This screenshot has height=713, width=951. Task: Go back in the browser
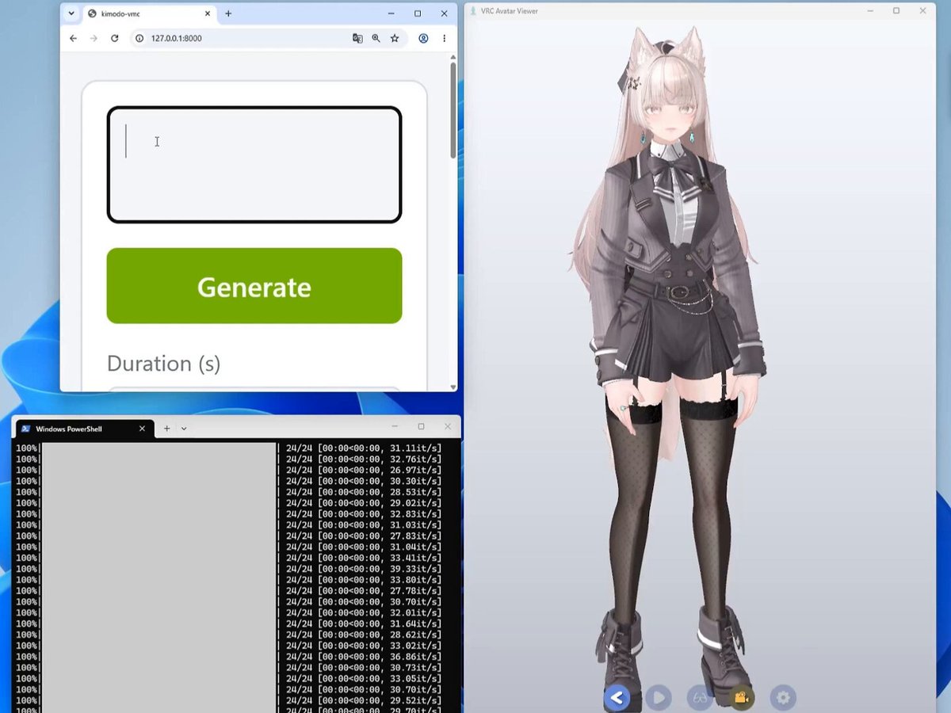73,38
